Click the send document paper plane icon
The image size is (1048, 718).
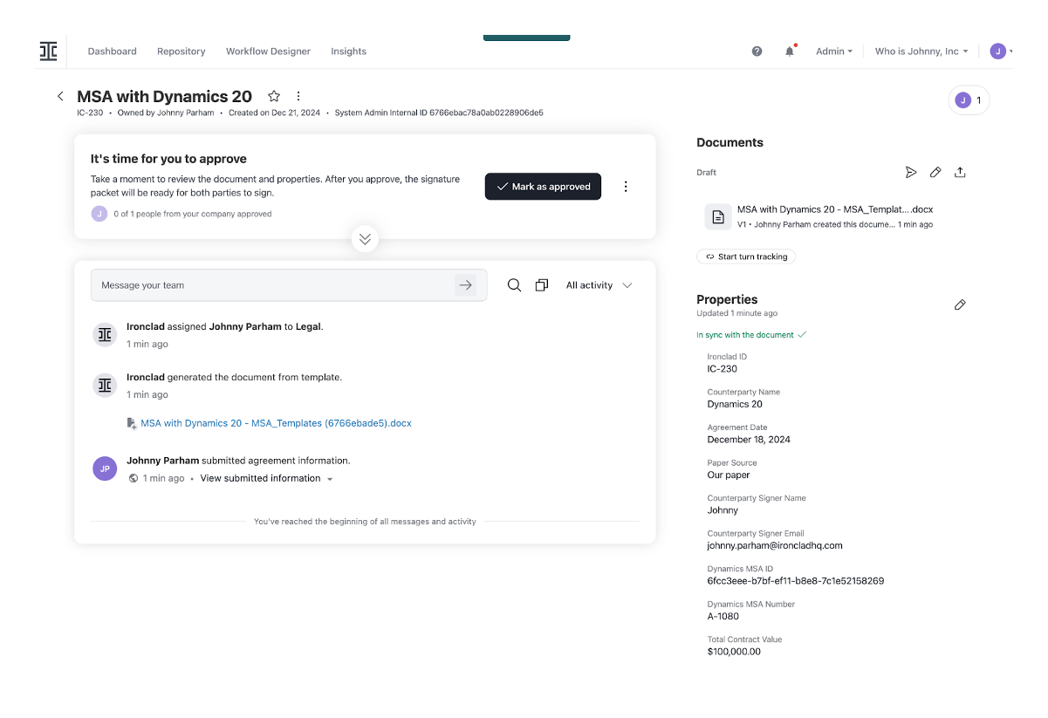click(911, 173)
